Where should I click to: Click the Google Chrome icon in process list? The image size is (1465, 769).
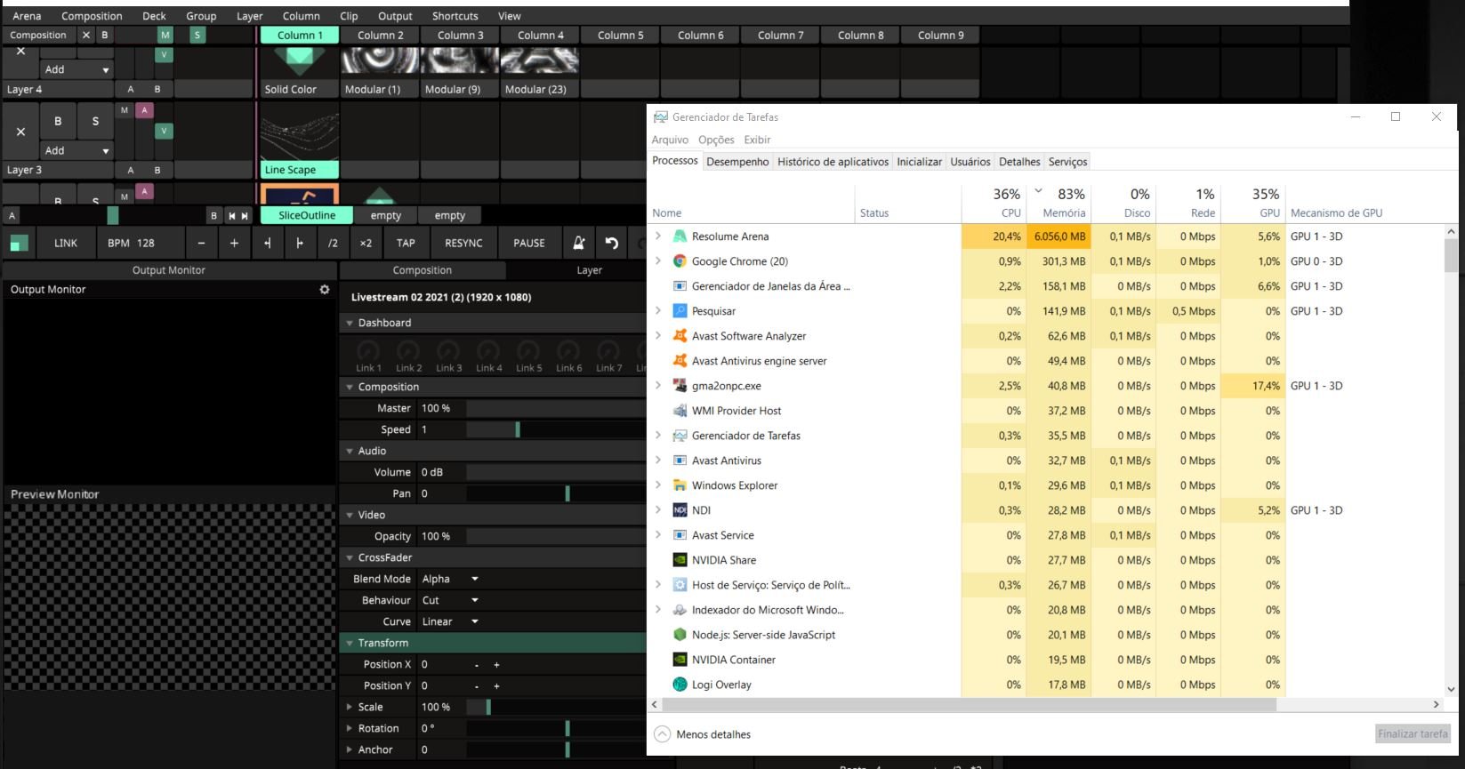(x=680, y=261)
